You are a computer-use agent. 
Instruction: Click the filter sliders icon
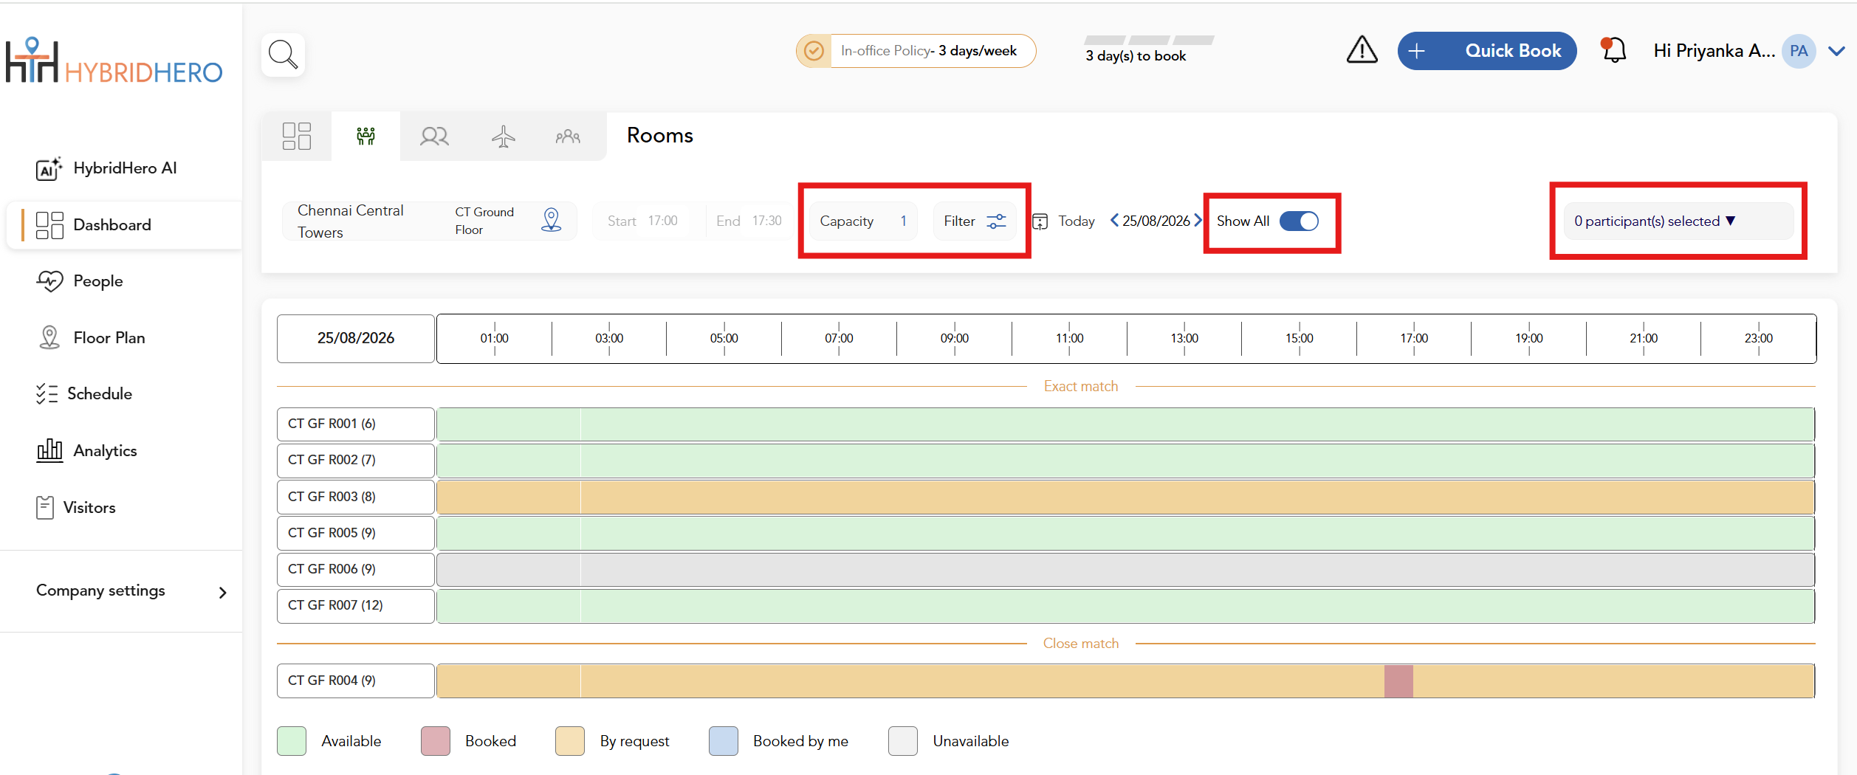[996, 221]
